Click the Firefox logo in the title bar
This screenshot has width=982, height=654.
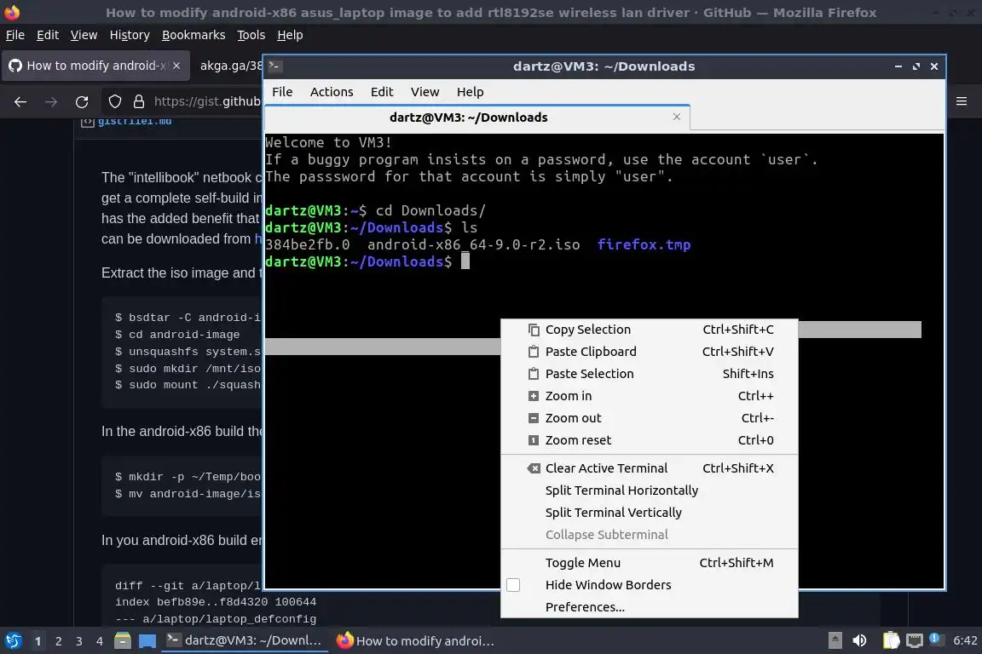pyautogui.click(x=12, y=12)
